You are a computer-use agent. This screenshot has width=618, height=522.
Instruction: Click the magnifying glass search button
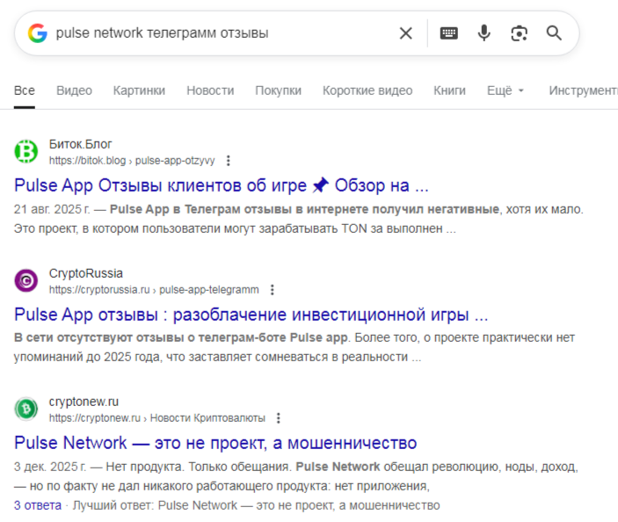click(x=554, y=33)
